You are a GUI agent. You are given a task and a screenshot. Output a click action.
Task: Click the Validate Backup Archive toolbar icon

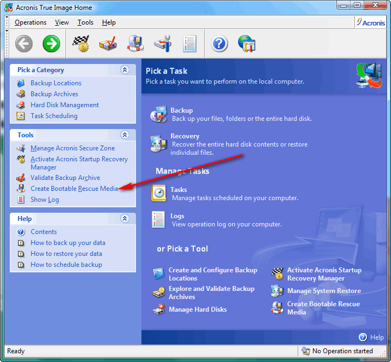tap(108, 44)
